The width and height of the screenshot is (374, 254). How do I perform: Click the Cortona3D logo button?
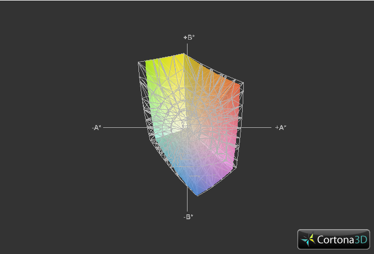(333, 239)
